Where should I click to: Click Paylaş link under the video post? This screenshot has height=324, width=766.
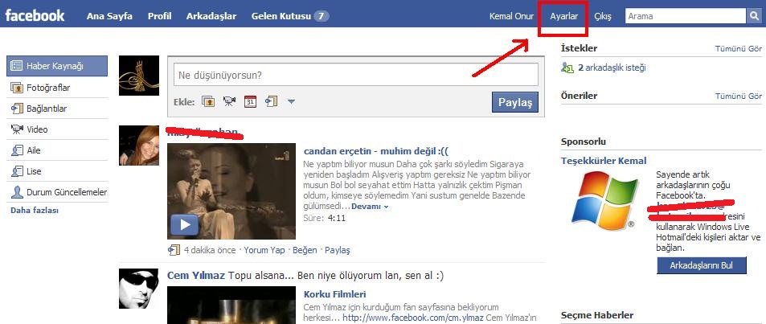(338, 250)
